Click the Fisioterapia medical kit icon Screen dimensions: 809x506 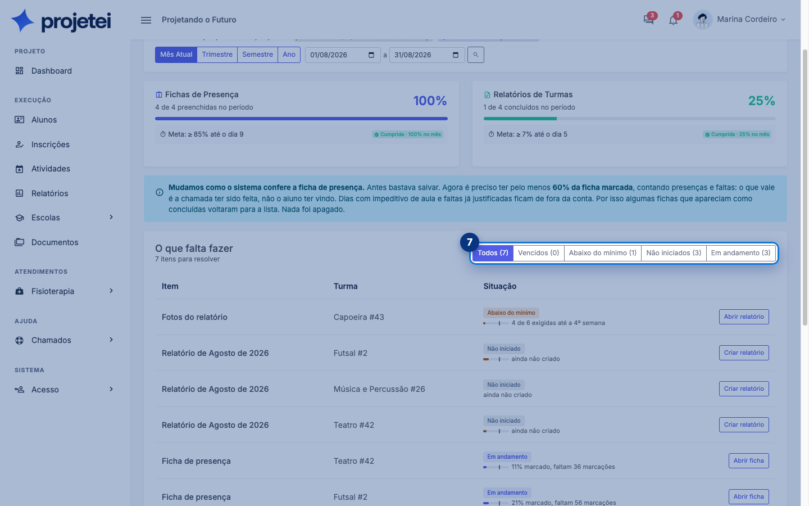20,291
